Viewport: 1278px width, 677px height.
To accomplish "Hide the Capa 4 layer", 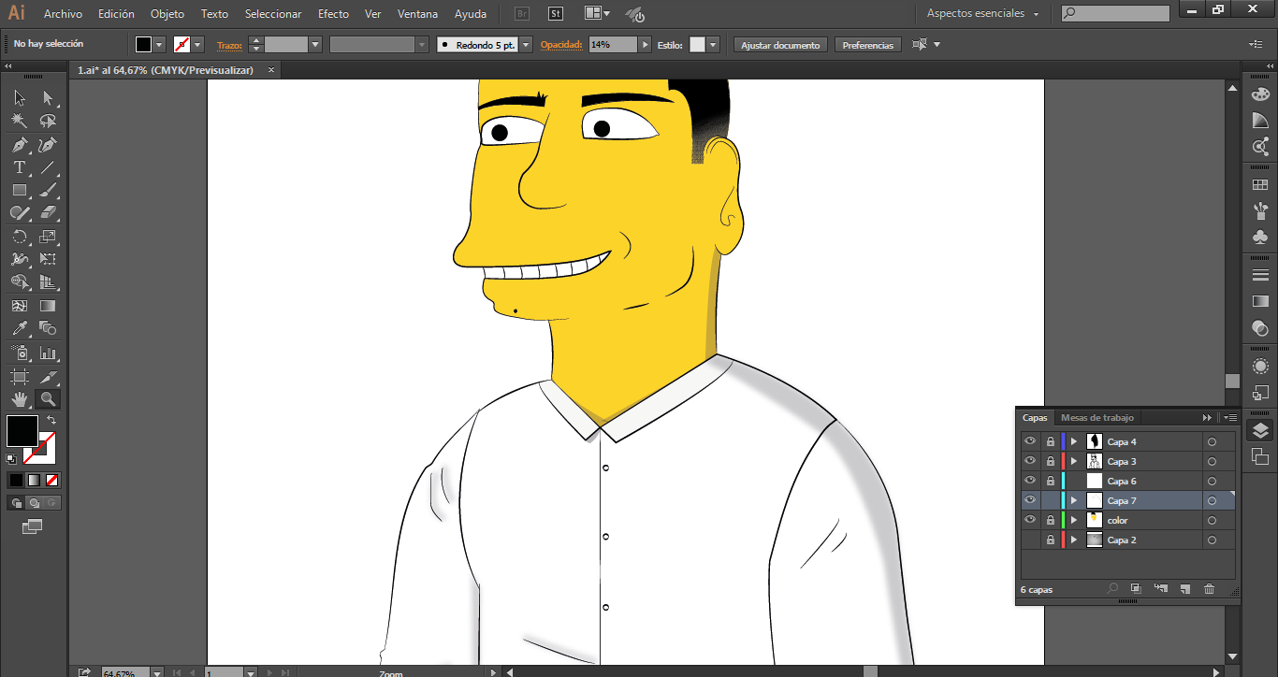I will pos(1030,441).
